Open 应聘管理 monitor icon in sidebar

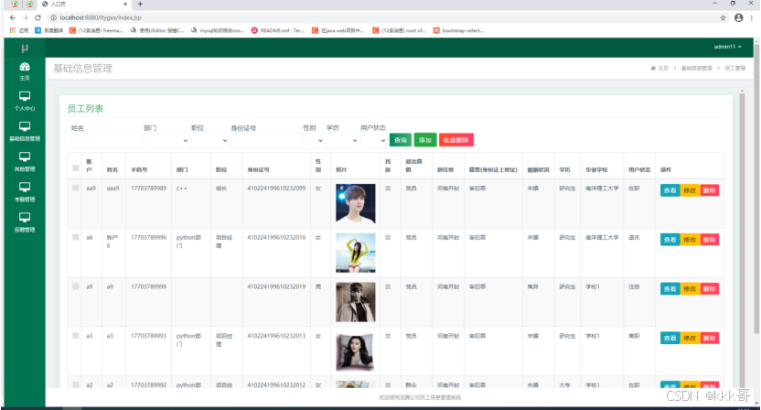click(25, 217)
